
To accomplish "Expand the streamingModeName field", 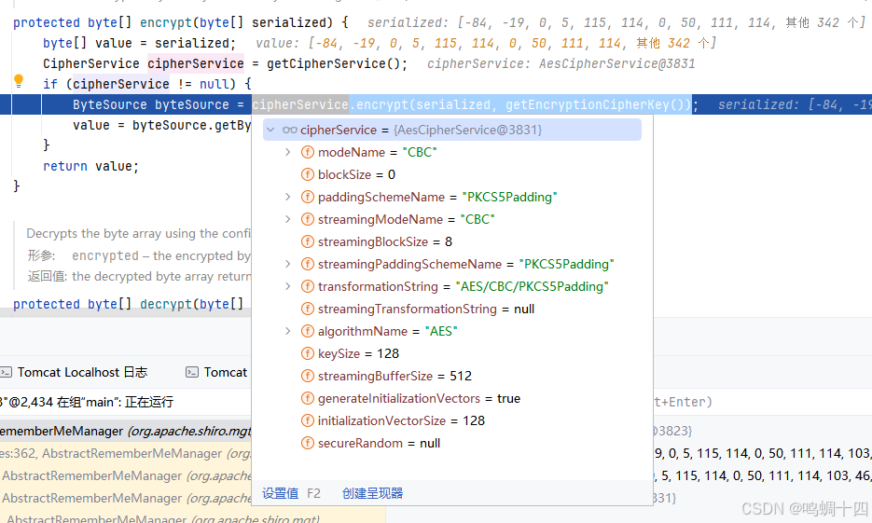I will pos(287,219).
